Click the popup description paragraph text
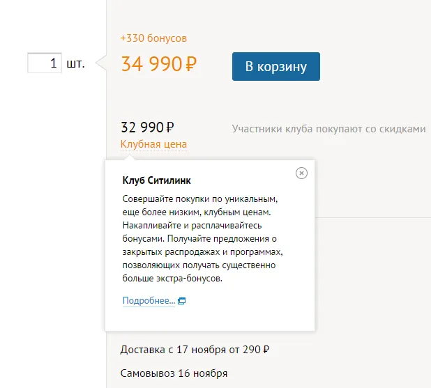The height and width of the screenshot is (388, 431). coord(202,239)
